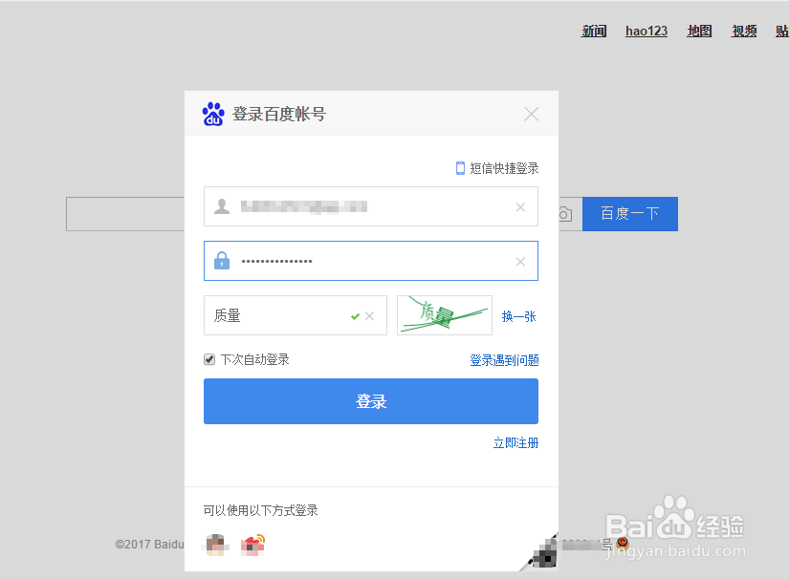
Task: Open 新闻 in the top navigation
Action: [x=594, y=32]
